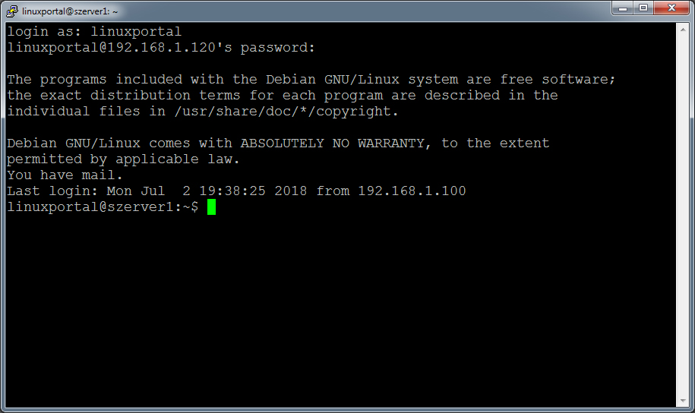The image size is (695, 413).
Task: Close the linuxportal@szerver1 session window
Action: pyautogui.click(x=671, y=8)
